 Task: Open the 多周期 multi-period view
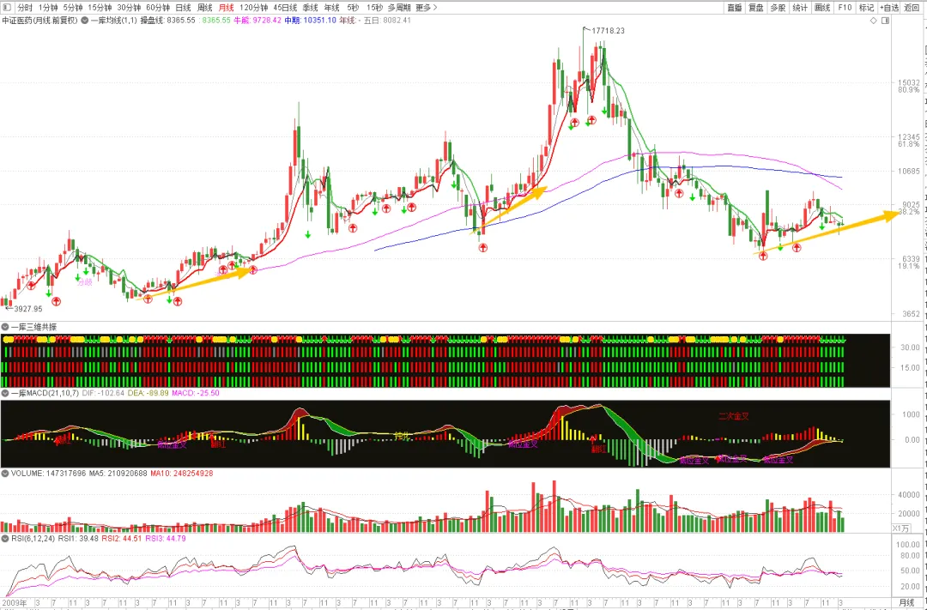399,8
